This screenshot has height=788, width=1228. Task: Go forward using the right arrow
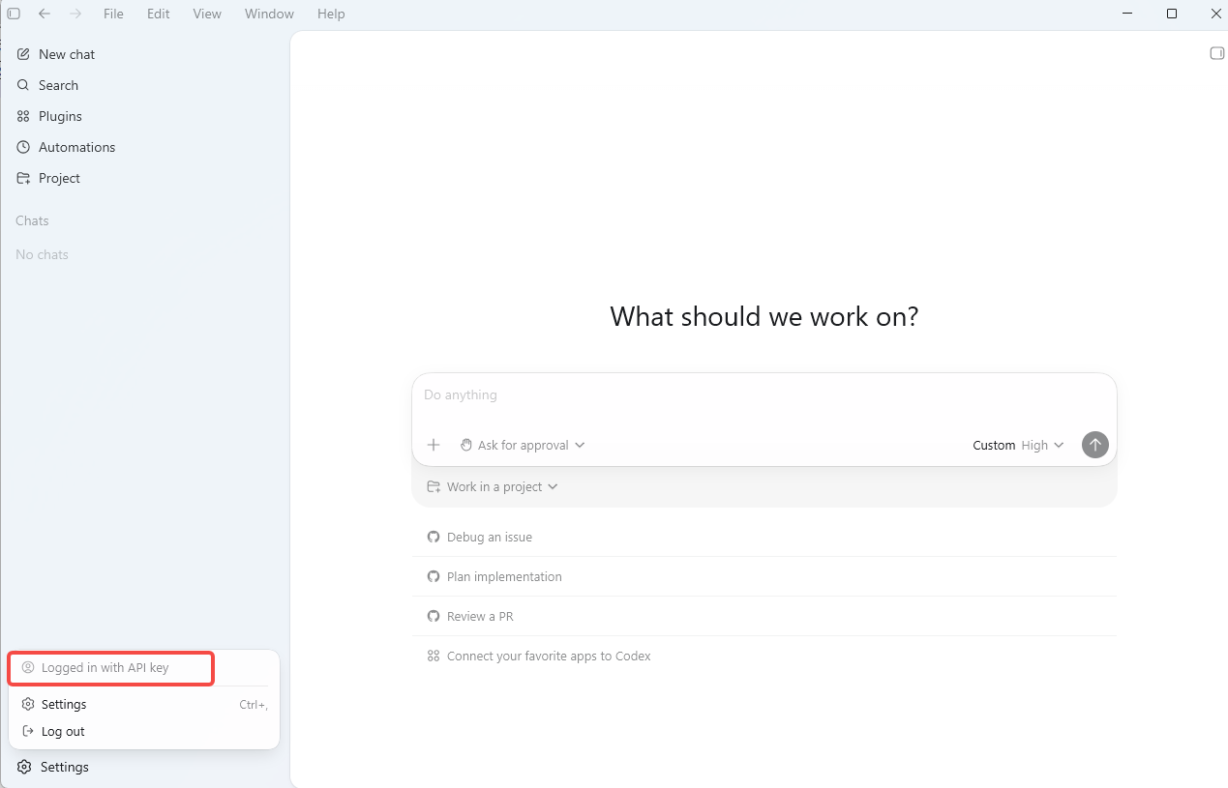click(x=75, y=14)
